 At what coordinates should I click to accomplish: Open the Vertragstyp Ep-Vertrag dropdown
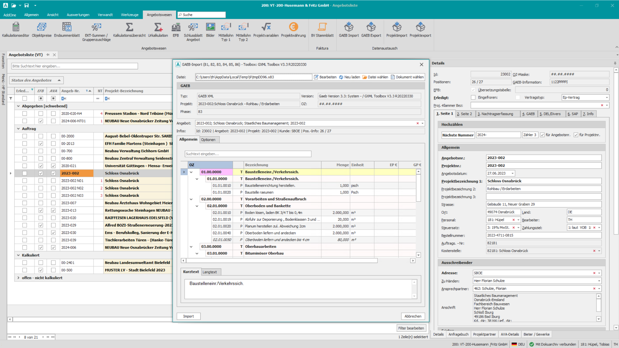(606, 97)
